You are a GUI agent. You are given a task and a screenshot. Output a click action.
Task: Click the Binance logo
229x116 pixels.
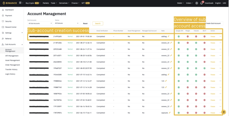pos(9,3)
